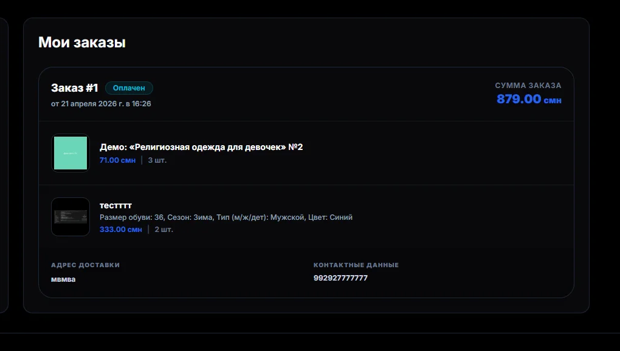Click the СУММА ЗАКАЗА label
Viewport: 620px width, 351px height.
tap(528, 85)
